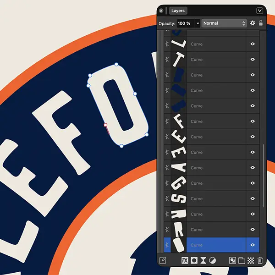275x275 pixels.
Task: Select the "G" layer thumbnail
Action: click(x=179, y=183)
